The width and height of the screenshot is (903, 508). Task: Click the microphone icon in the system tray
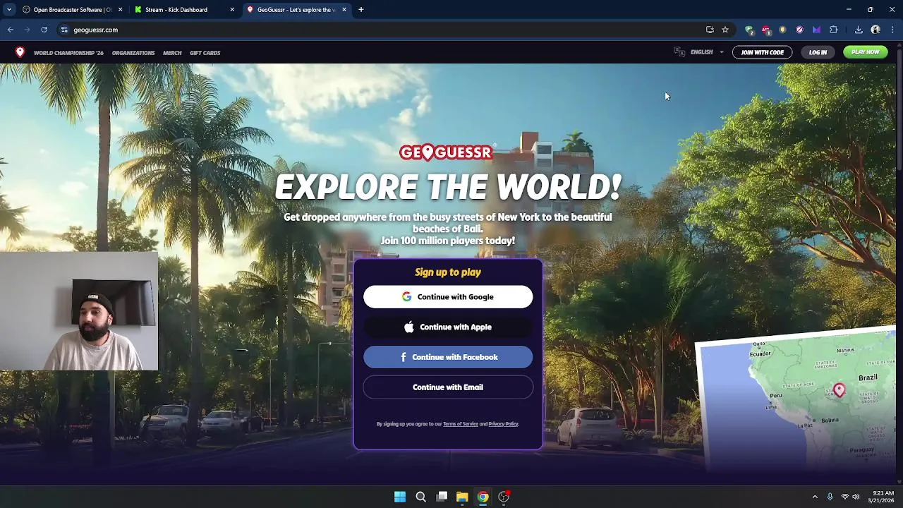click(830, 497)
